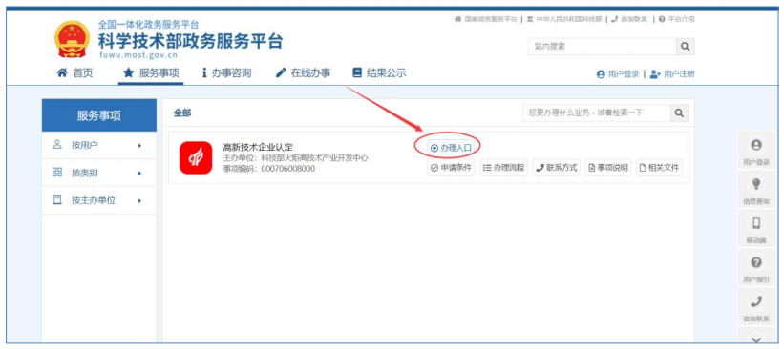Open the 用户注册 link

click(672, 73)
